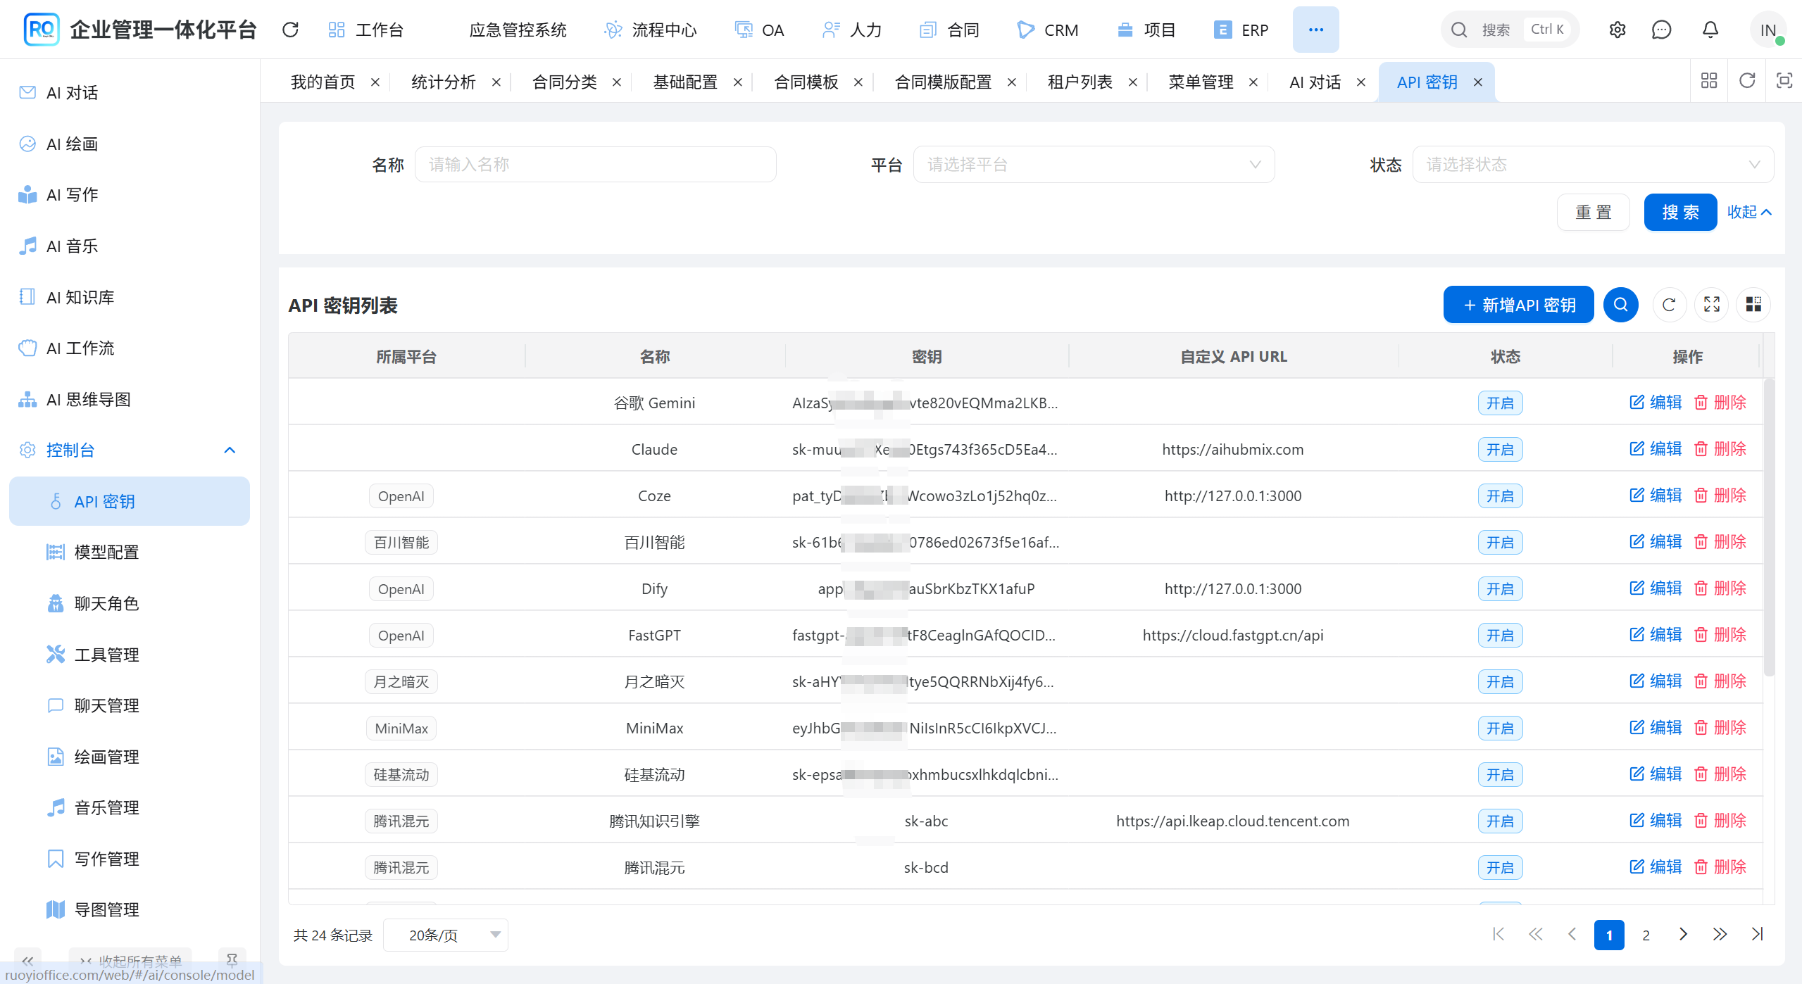Click the 所属平台 column header
The image size is (1802, 984).
(x=406, y=357)
